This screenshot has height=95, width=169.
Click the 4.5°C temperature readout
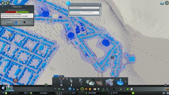(73, 93)
